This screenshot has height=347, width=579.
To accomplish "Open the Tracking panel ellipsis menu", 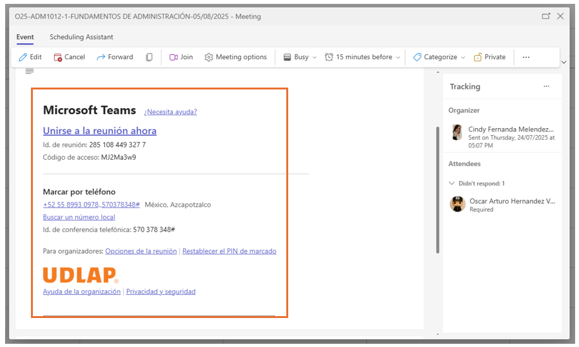I will click(546, 86).
